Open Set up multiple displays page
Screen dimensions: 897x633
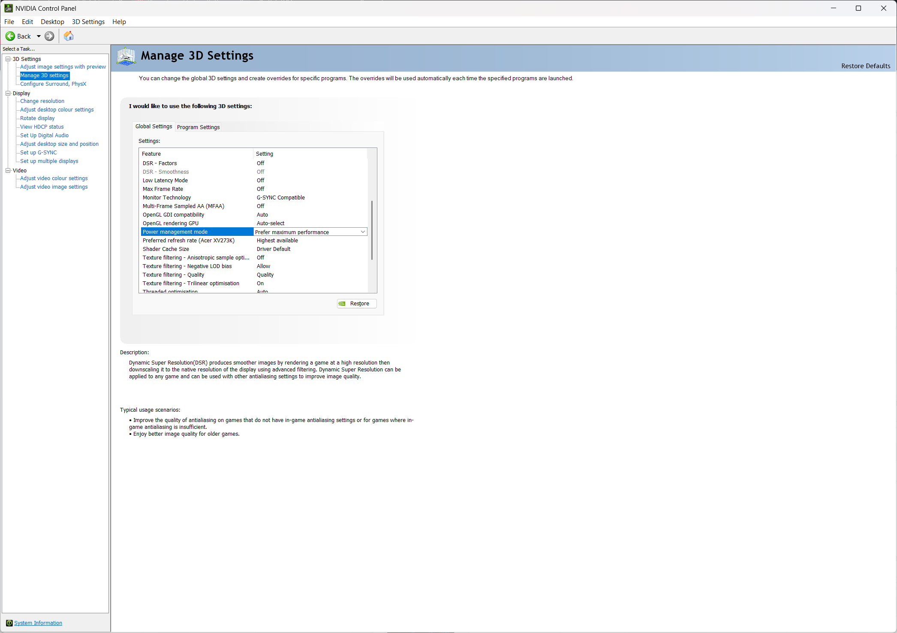point(49,161)
